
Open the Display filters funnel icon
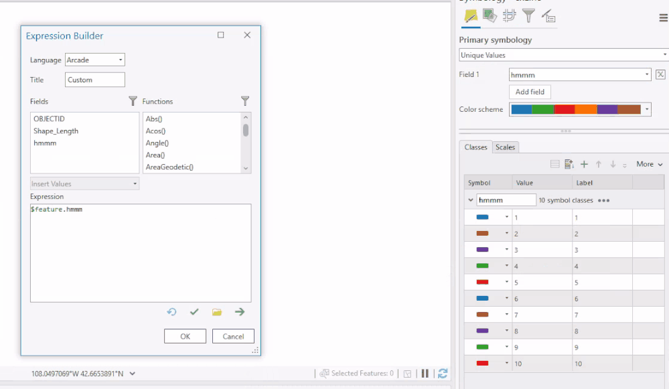(528, 16)
